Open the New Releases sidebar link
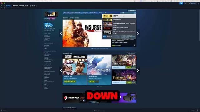The width and height of the screenshot is (200, 112). [x=47, y=54]
